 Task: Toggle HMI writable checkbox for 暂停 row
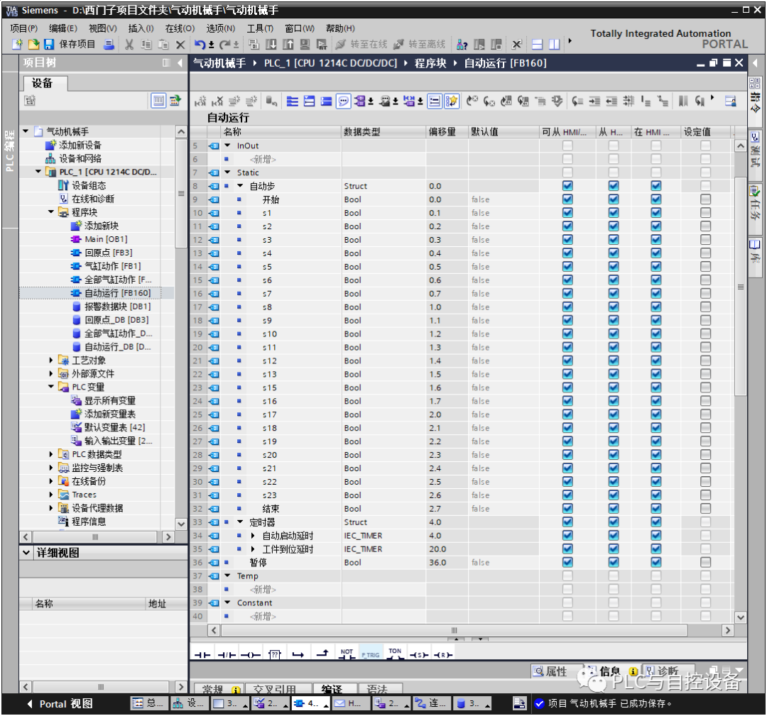pos(614,562)
